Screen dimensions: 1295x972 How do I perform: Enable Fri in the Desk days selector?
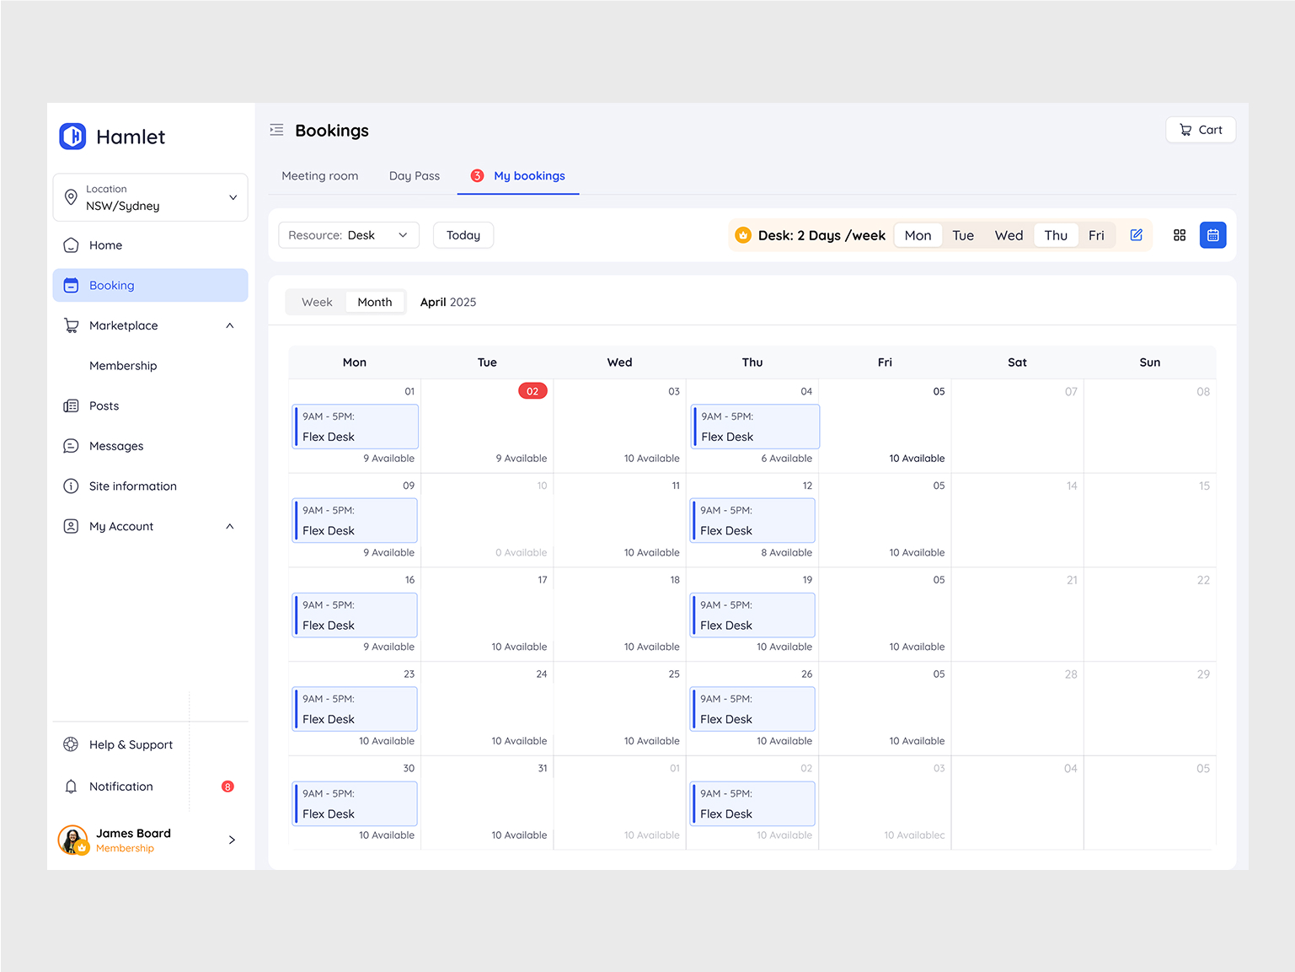point(1096,234)
